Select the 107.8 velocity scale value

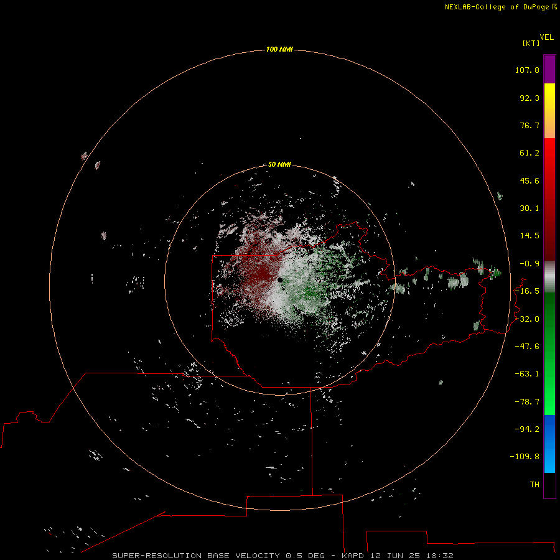[x=527, y=70]
